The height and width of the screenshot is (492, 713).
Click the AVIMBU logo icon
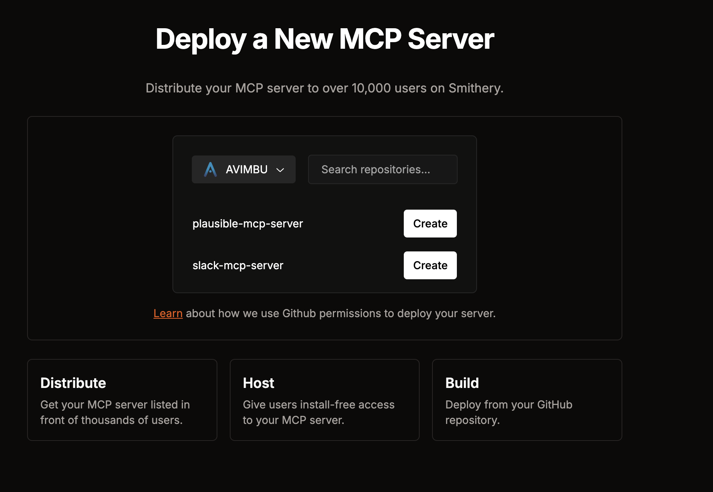pos(210,169)
